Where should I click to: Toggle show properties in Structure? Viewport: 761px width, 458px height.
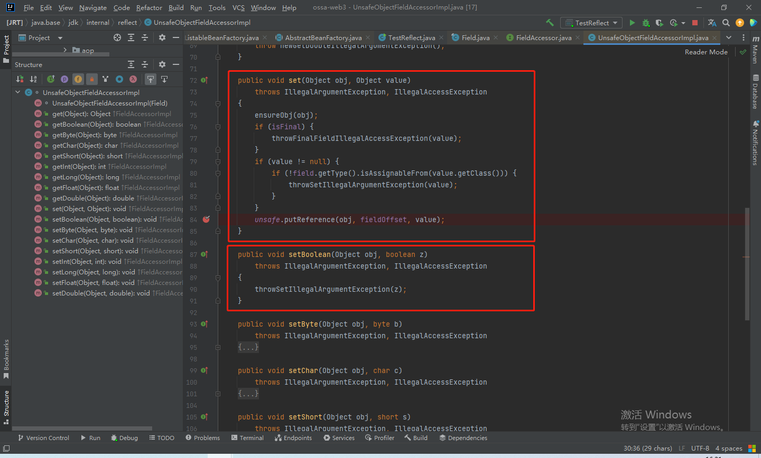64,79
